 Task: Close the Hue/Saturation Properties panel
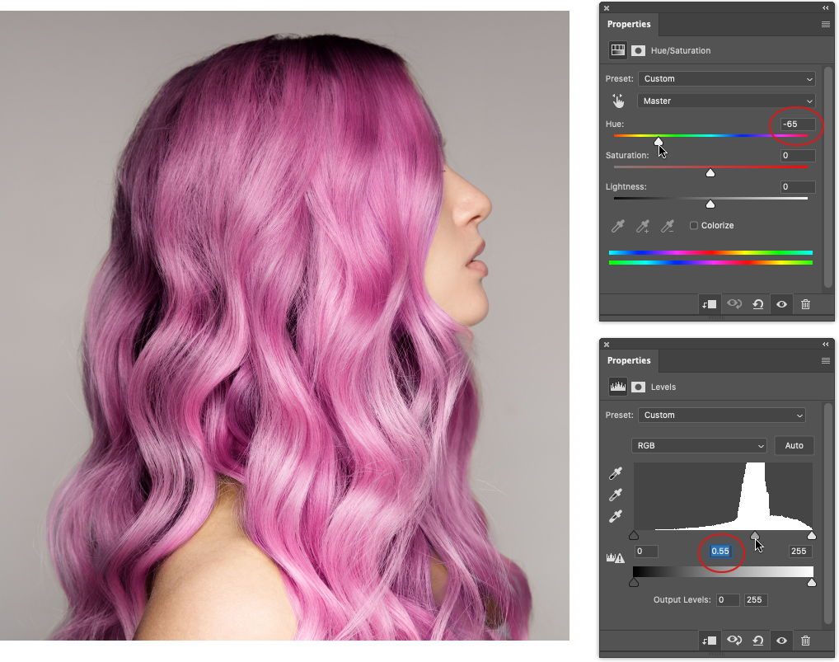pos(607,8)
